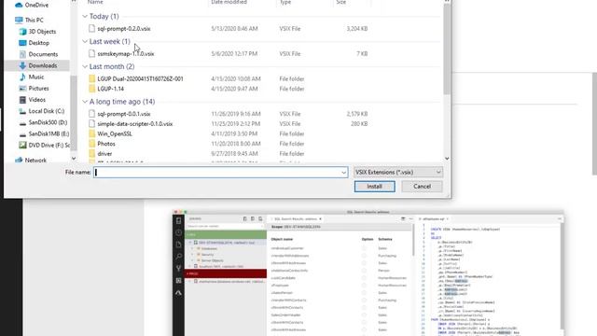
Task: Click the Network icon in sidebar
Action: coord(19,161)
